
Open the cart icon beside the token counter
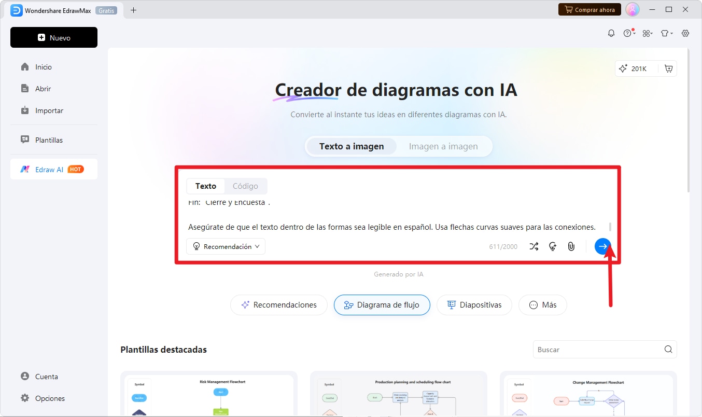click(668, 68)
